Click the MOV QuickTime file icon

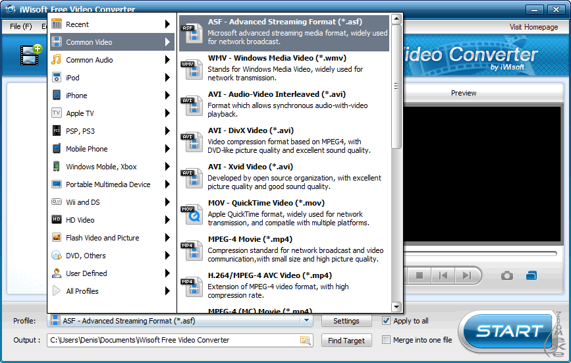(x=192, y=214)
